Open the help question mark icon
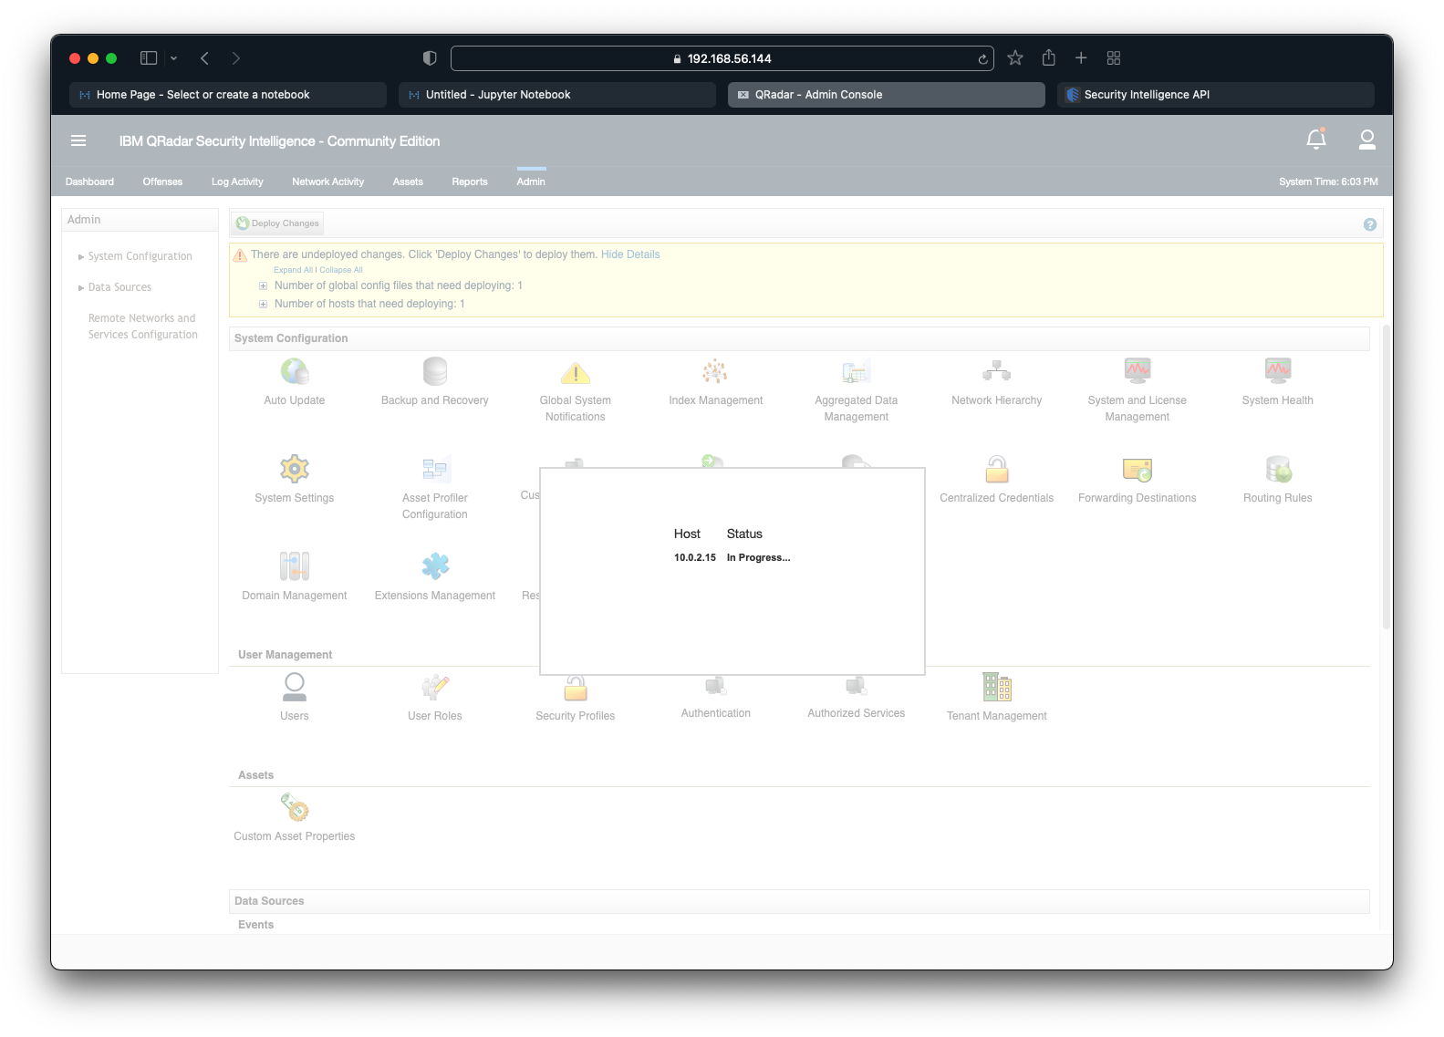This screenshot has width=1444, height=1037. [x=1369, y=224]
